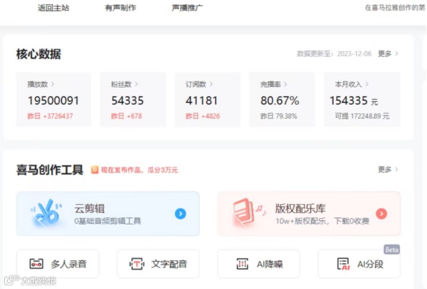Click 本月收入 value 154335 元

point(354,101)
